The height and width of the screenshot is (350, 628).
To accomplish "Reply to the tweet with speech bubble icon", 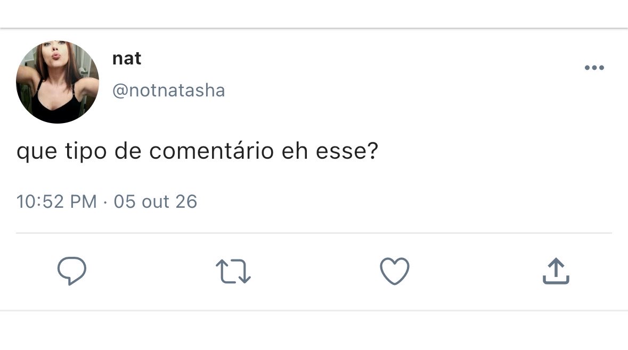I will pos(72,271).
